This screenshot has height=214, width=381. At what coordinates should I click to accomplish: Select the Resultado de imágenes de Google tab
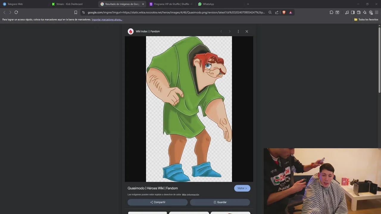click(122, 4)
